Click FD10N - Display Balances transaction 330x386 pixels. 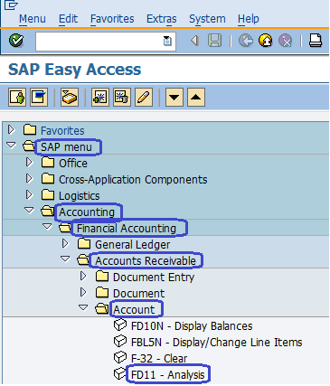coord(192,326)
